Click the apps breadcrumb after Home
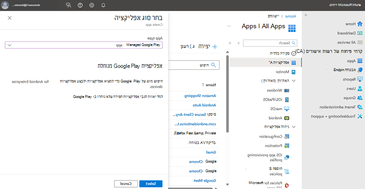 click(x=273, y=16)
